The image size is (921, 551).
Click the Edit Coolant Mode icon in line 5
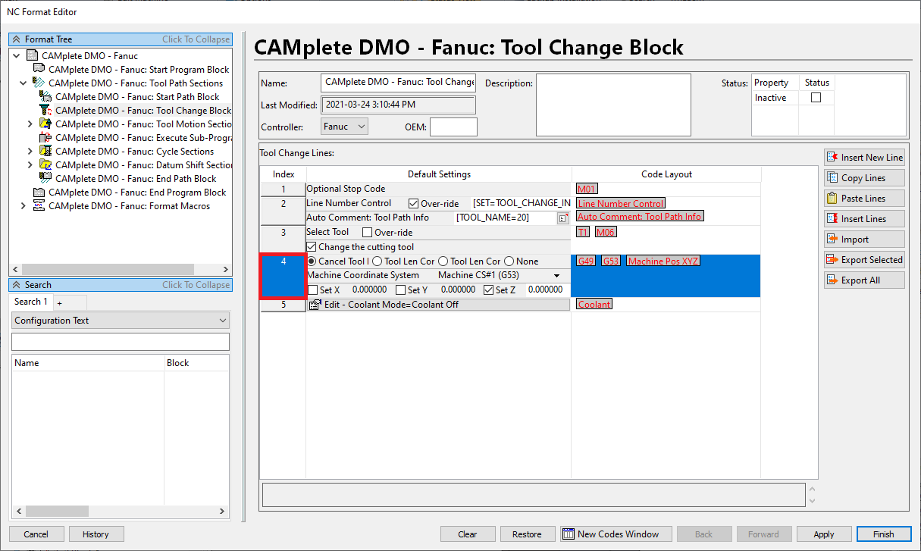coord(315,305)
